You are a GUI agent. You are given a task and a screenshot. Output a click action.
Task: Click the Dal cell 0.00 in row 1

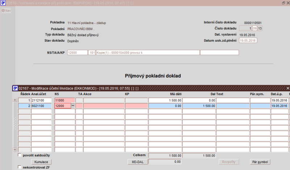(199, 100)
